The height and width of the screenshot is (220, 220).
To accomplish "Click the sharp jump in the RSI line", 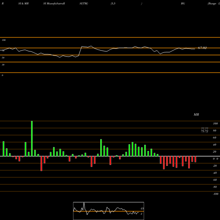I will (80, 51).
